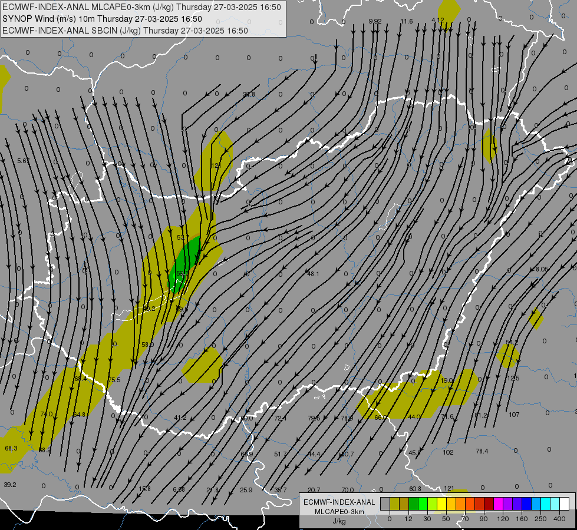Click the ECMWF-INDEX-ANAL legend title
The width and height of the screenshot is (577, 530).
tap(339, 502)
